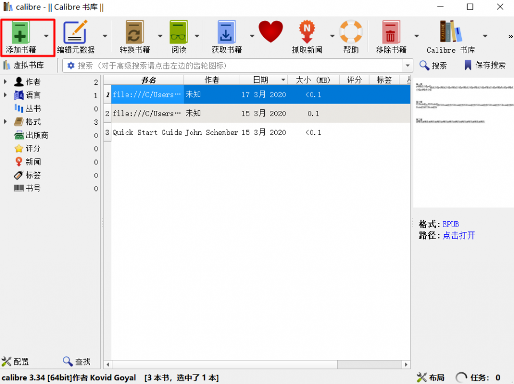
Task: Click the 帮助 lifebuoy help icon
Action: click(x=351, y=32)
